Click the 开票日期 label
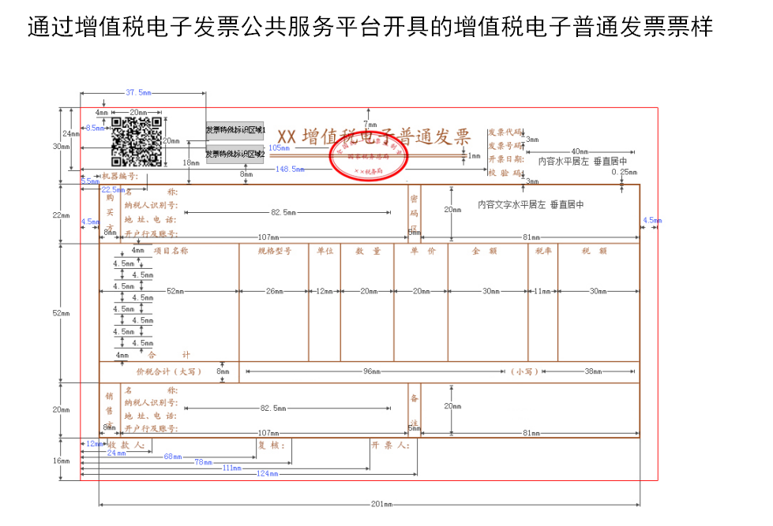Screen dimensions: 773x526 [505, 159]
